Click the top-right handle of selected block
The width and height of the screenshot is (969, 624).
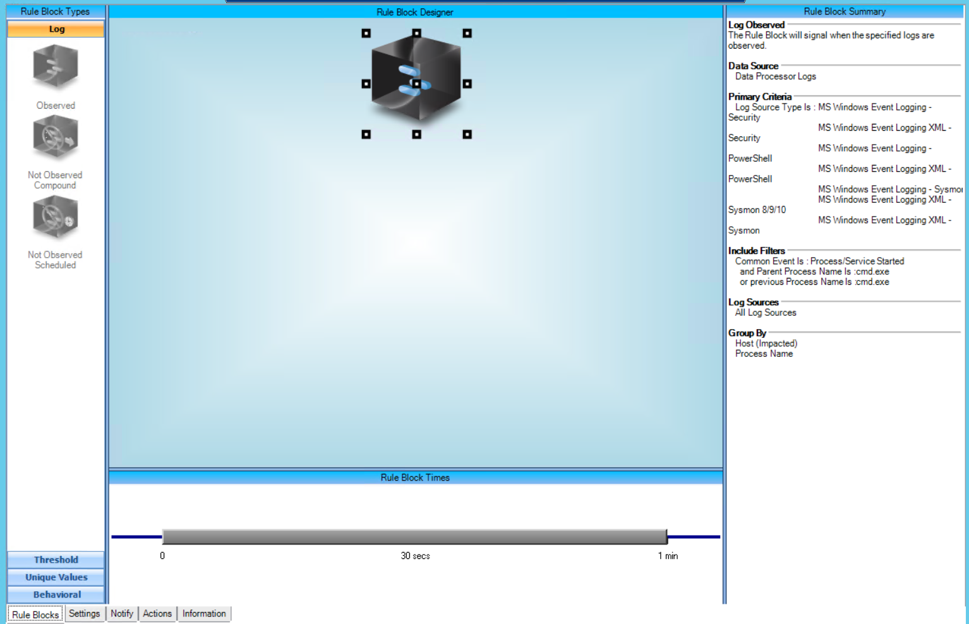[x=467, y=33]
